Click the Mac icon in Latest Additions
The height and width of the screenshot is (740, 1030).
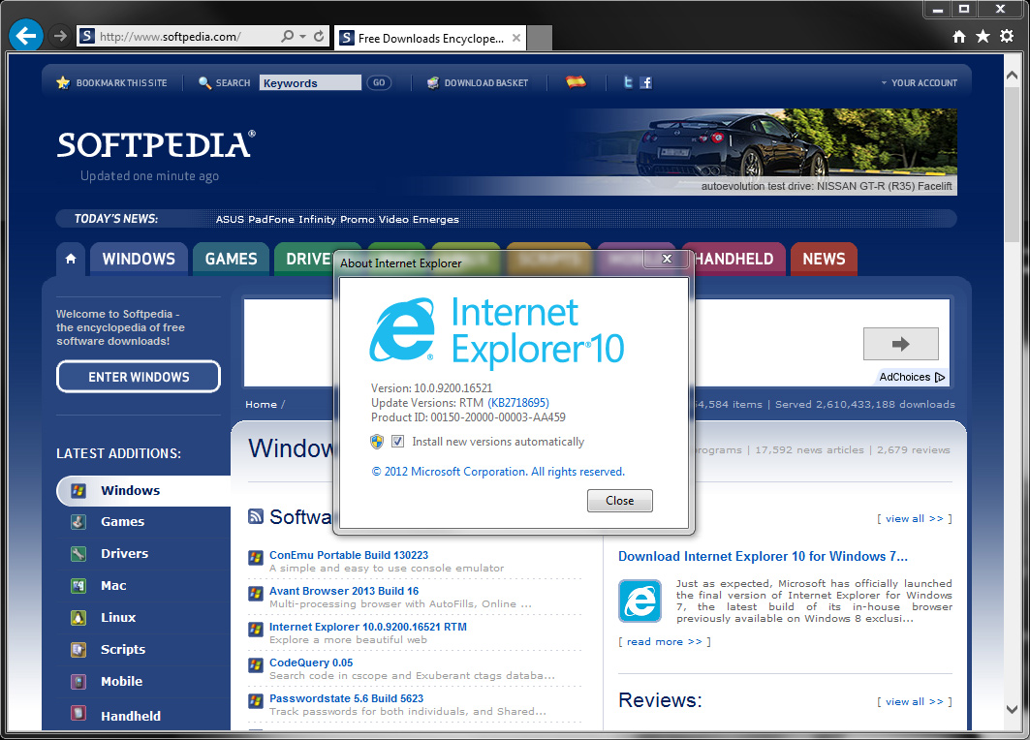pyautogui.click(x=78, y=586)
